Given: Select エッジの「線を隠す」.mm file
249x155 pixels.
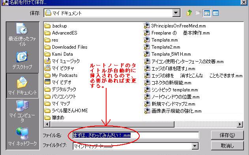Looking at the screenshot, I should tap(170, 69).
